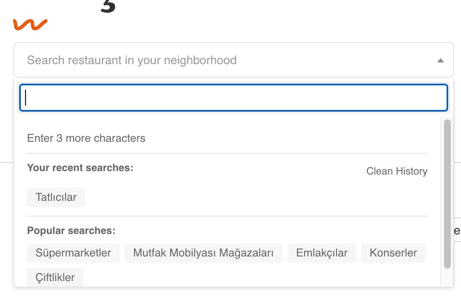The height and width of the screenshot is (304, 461).
Task: Click the divider line above 'Popular searches'
Action: click(x=227, y=216)
